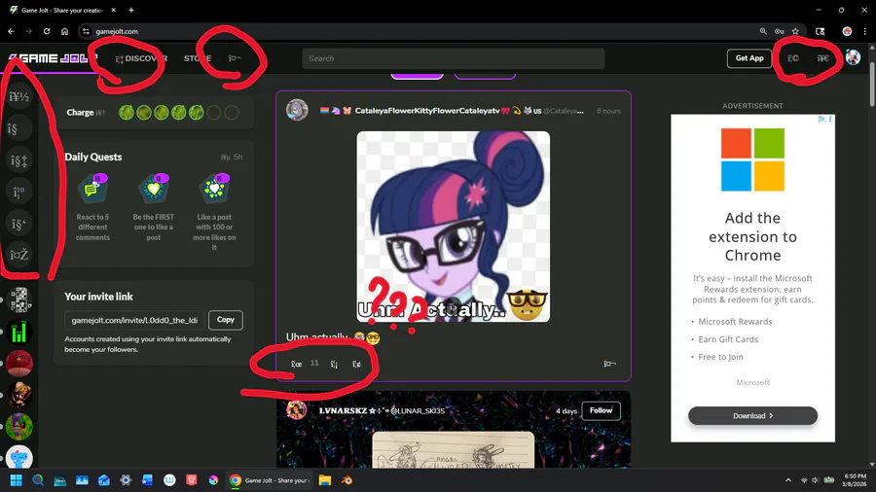Image resolution: width=876 pixels, height=492 pixels.
Task: Open the Windows Start menu
Action: pos(17,480)
